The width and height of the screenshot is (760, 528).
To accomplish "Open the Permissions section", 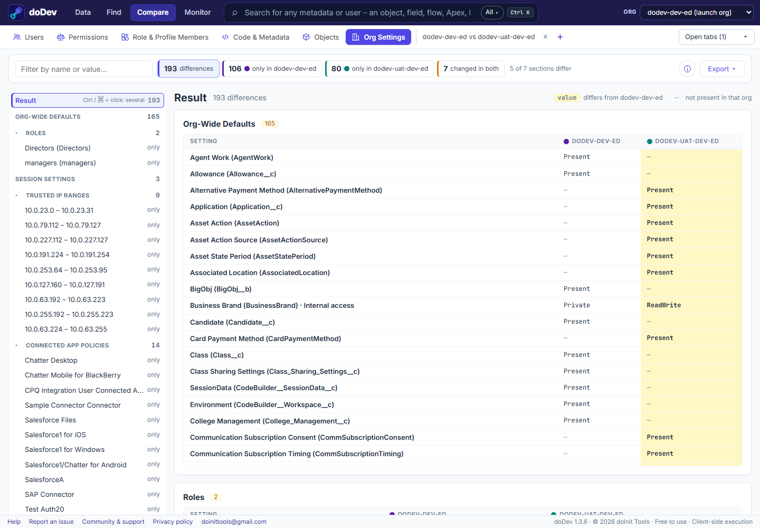I will [x=82, y=37].
